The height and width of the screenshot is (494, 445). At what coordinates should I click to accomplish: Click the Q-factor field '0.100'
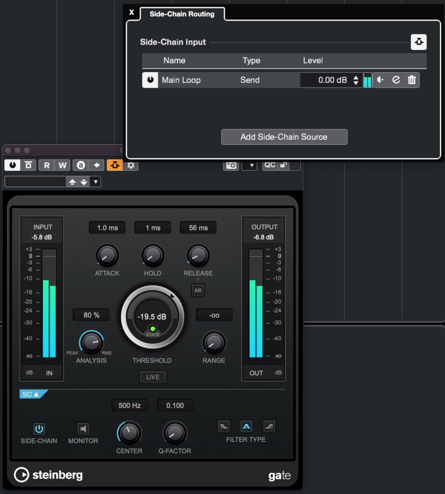pos(175,405)
